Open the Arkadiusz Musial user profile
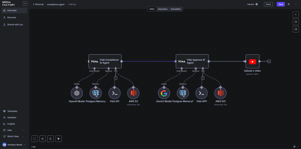 [12, 144]
